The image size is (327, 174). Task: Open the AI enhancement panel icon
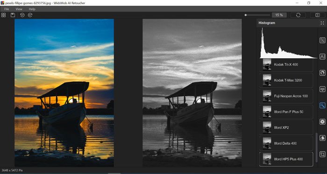(322, 56)
